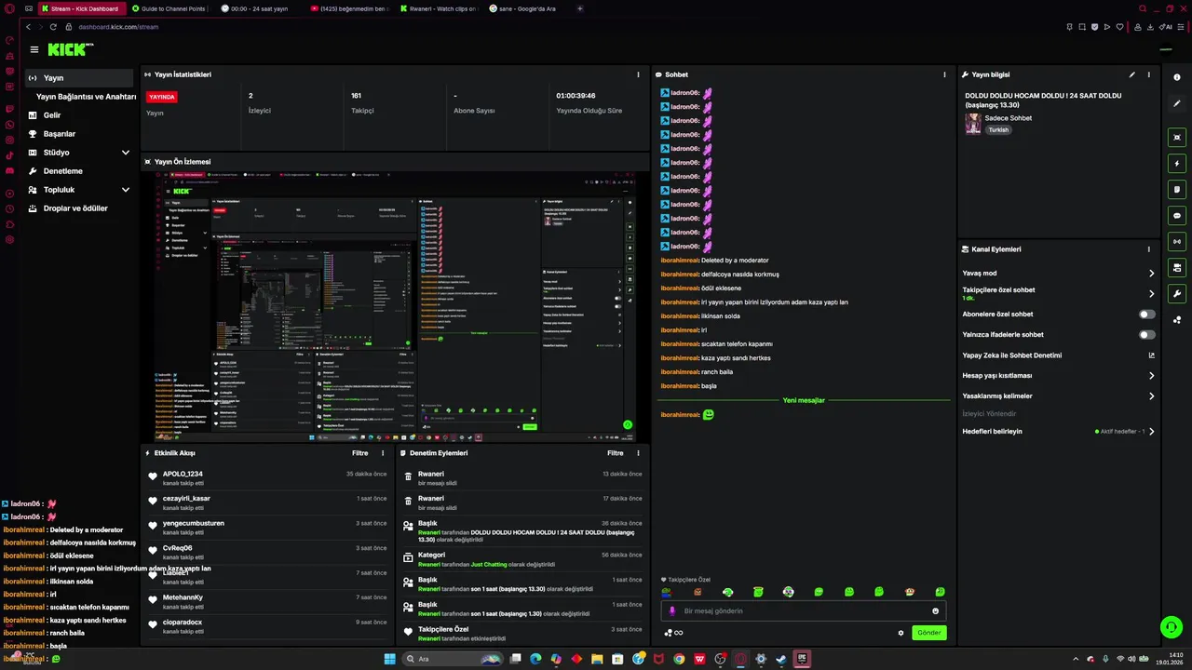Switch to Rwaneri Watch clips tab
The width and height of the screenshot is (1192, 670).
(439, 8)
